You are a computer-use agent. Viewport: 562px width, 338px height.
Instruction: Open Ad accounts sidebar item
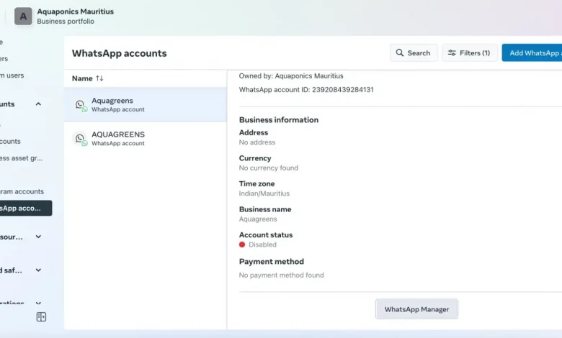tap(11, 141)
